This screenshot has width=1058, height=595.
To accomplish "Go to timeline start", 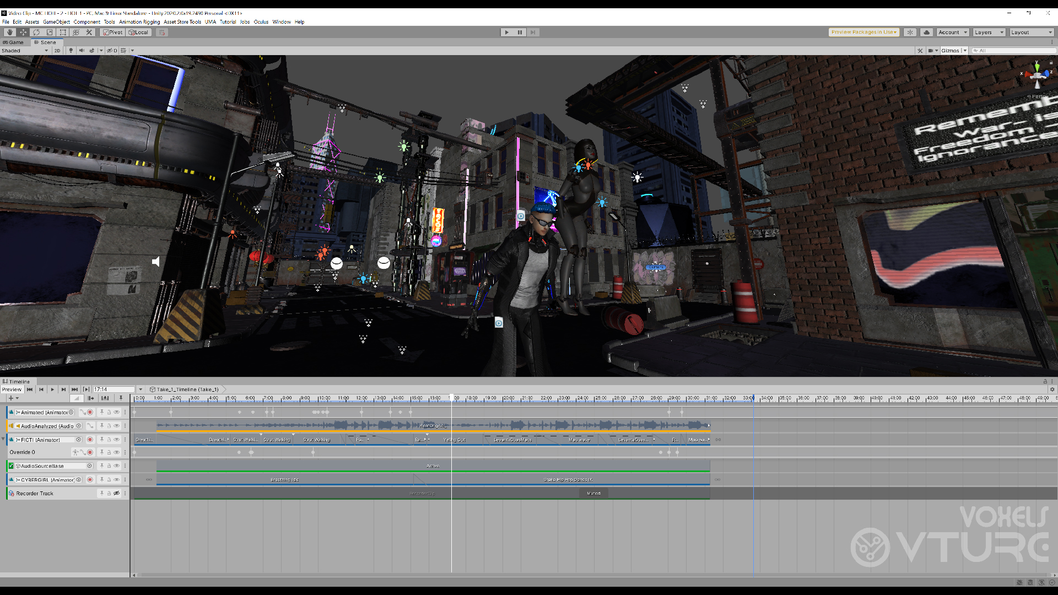I will click(30, 390).
